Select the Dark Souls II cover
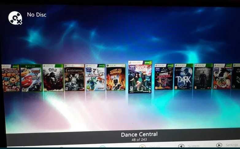This screenshot has height=149, width=240. tap(203, 76)
